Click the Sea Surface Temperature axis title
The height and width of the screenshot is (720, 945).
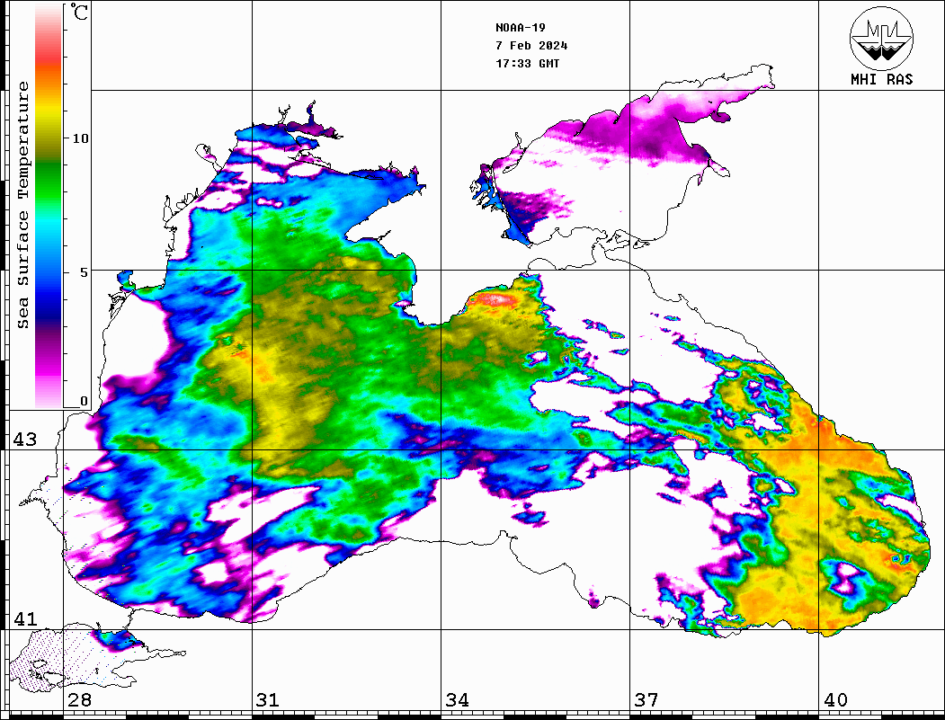point(22,205)
